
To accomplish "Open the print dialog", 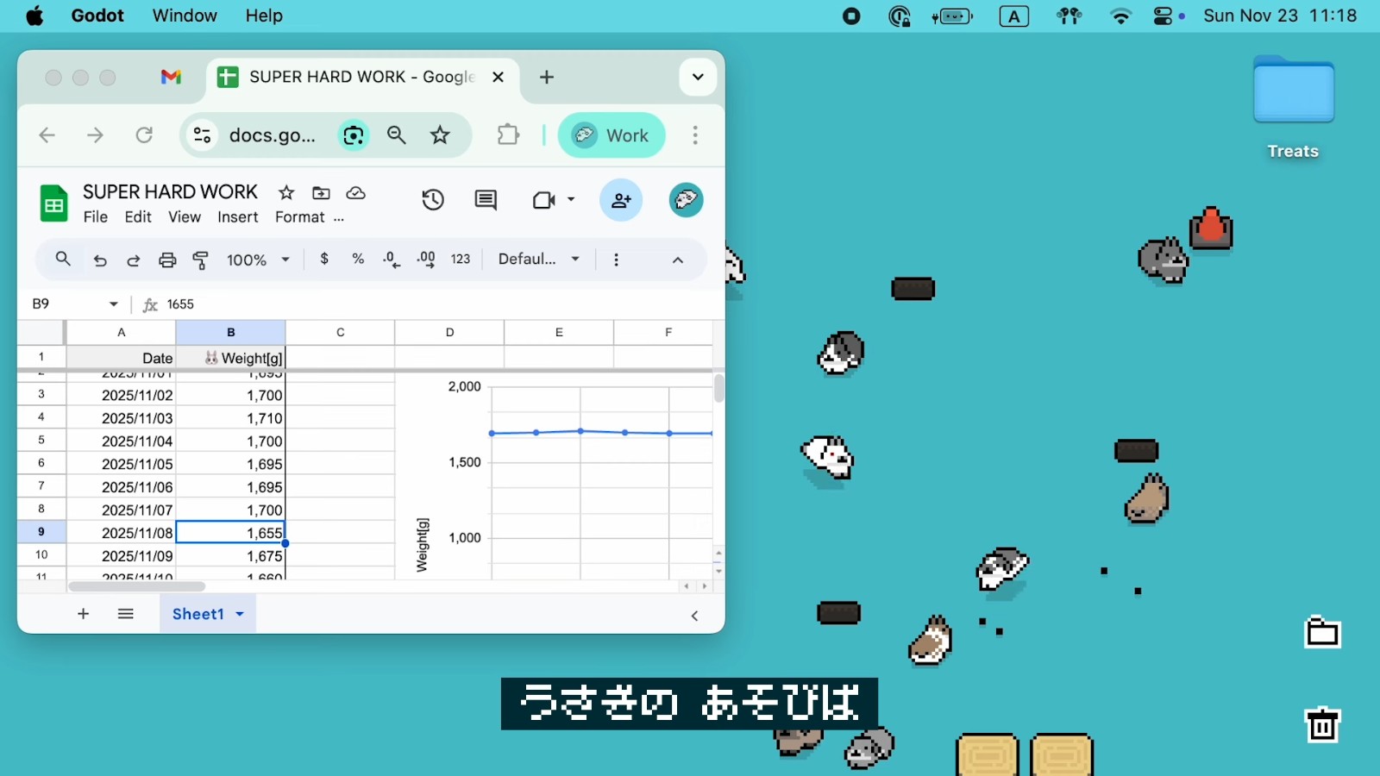I will pyautogui.click(x=166, y=260).
